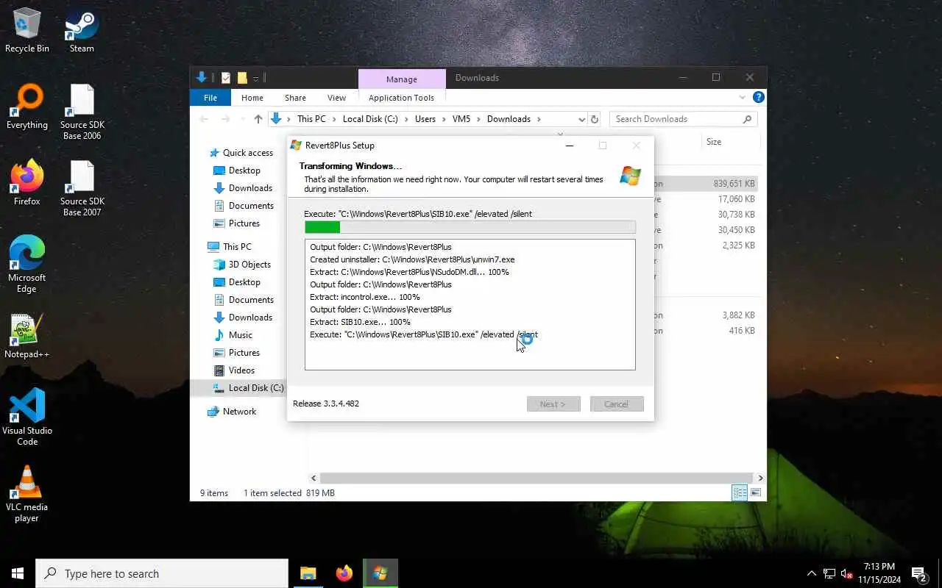The width and height of the screenshot is (942, 588).
Task: Click the Cancel button in setup
Action: [617, 404]
